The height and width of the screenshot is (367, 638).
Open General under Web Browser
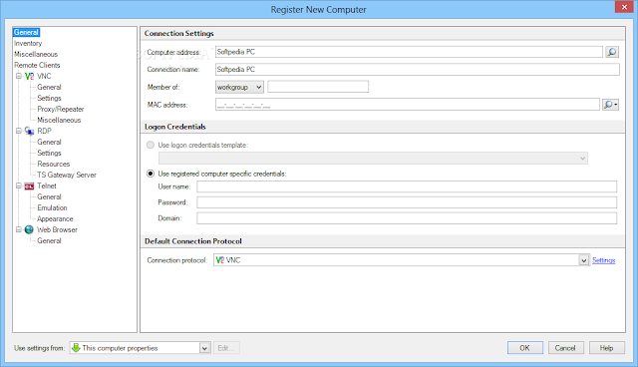coord(49,241)
